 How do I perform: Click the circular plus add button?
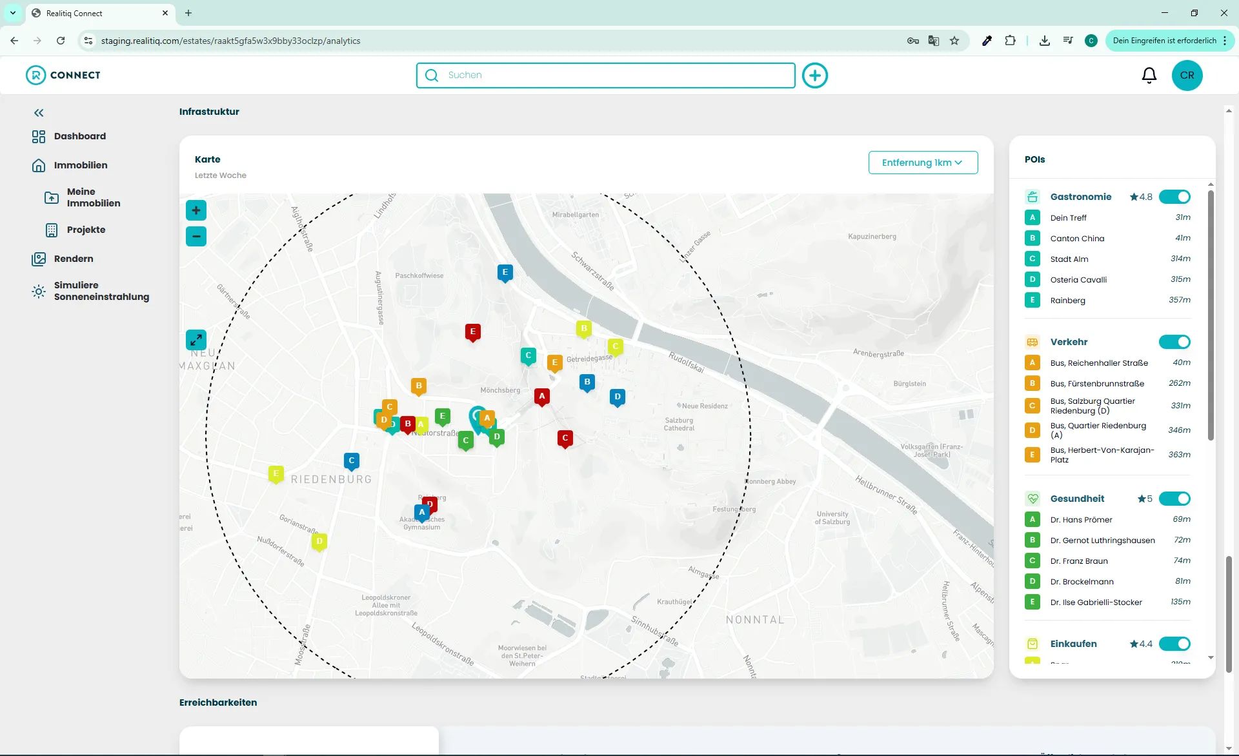point(815,75)
